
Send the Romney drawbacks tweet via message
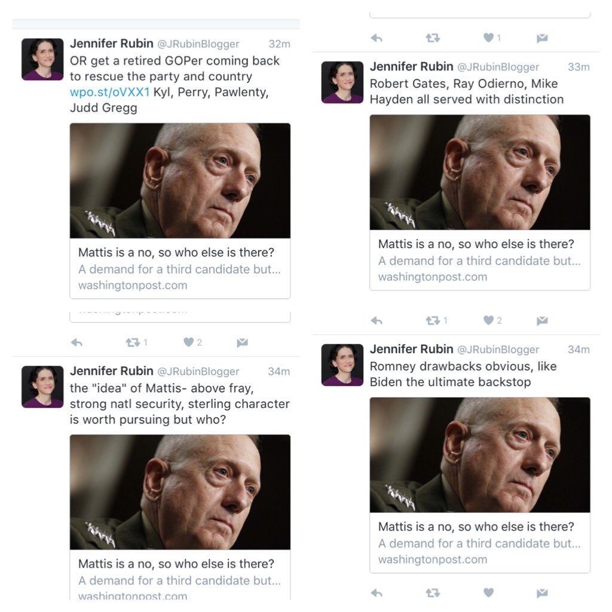tap(542, 593)
